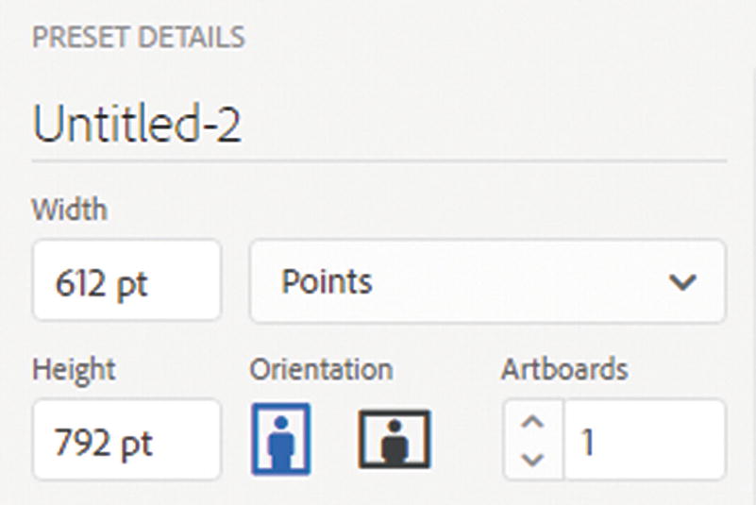Decrease artboards count with down arrow

(533, 459)
